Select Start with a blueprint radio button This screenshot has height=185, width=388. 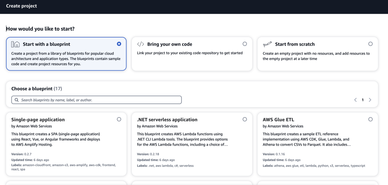[x=119, y=44]
